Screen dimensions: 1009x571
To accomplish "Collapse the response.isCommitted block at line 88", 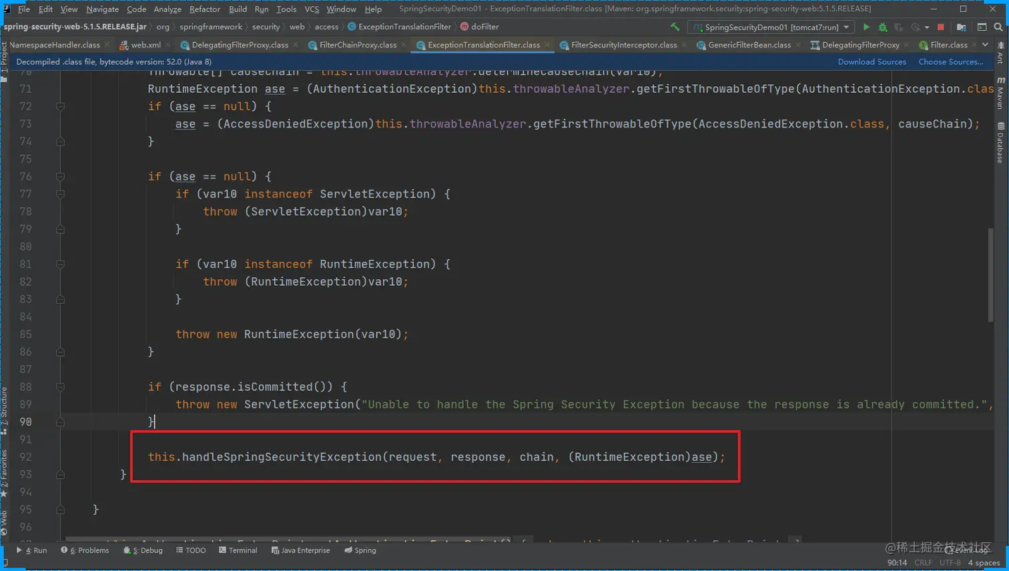I will [60, 387].
